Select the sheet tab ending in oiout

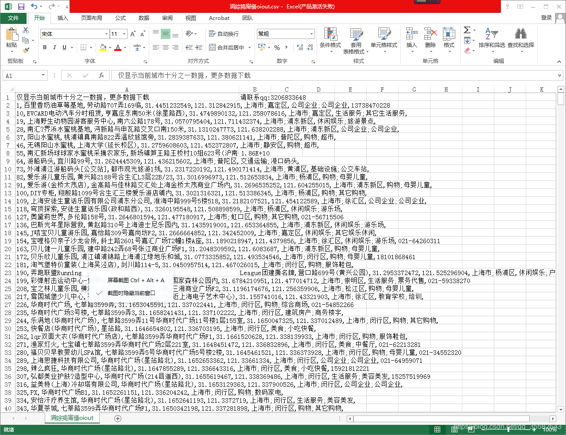(72, 418)
